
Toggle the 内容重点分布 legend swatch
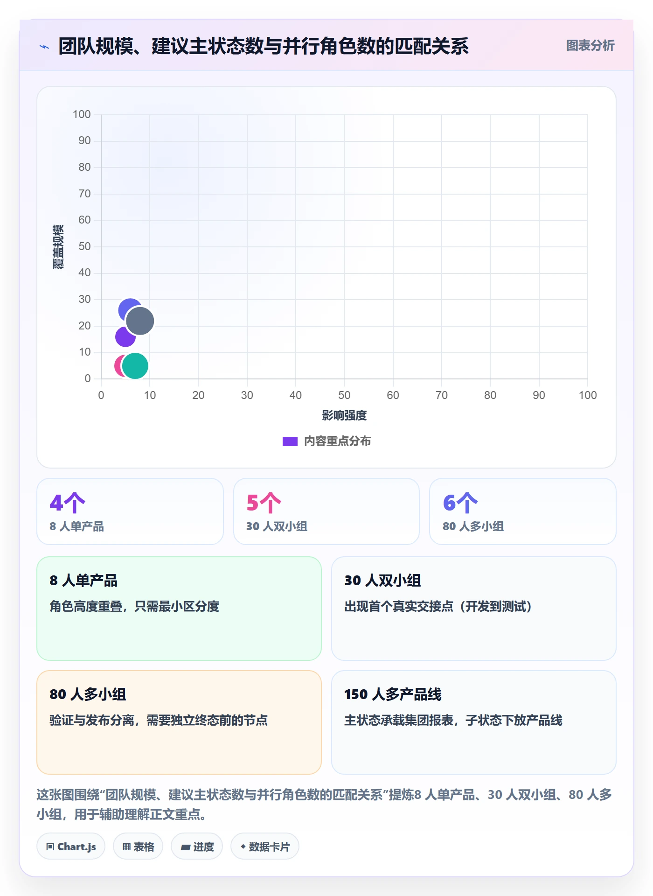point(290,441)
